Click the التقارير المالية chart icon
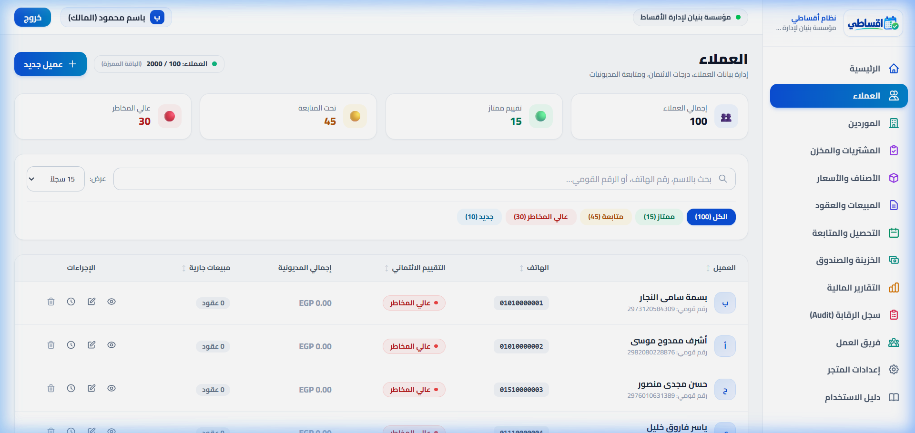Screen dimensions: 915x433 click(x=894, y=288)
